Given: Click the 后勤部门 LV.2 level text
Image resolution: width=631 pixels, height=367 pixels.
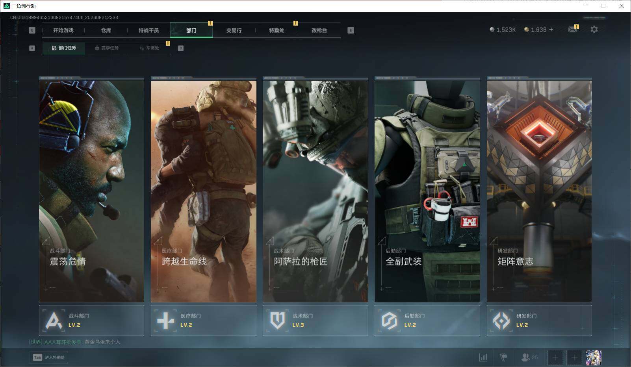Looking at the screenshot, I should pyautogui.click(x=410, y=325).
